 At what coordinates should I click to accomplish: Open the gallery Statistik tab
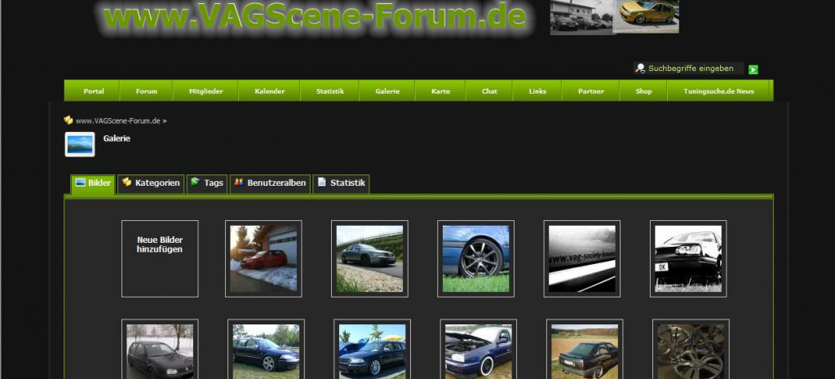coord(341,183)
